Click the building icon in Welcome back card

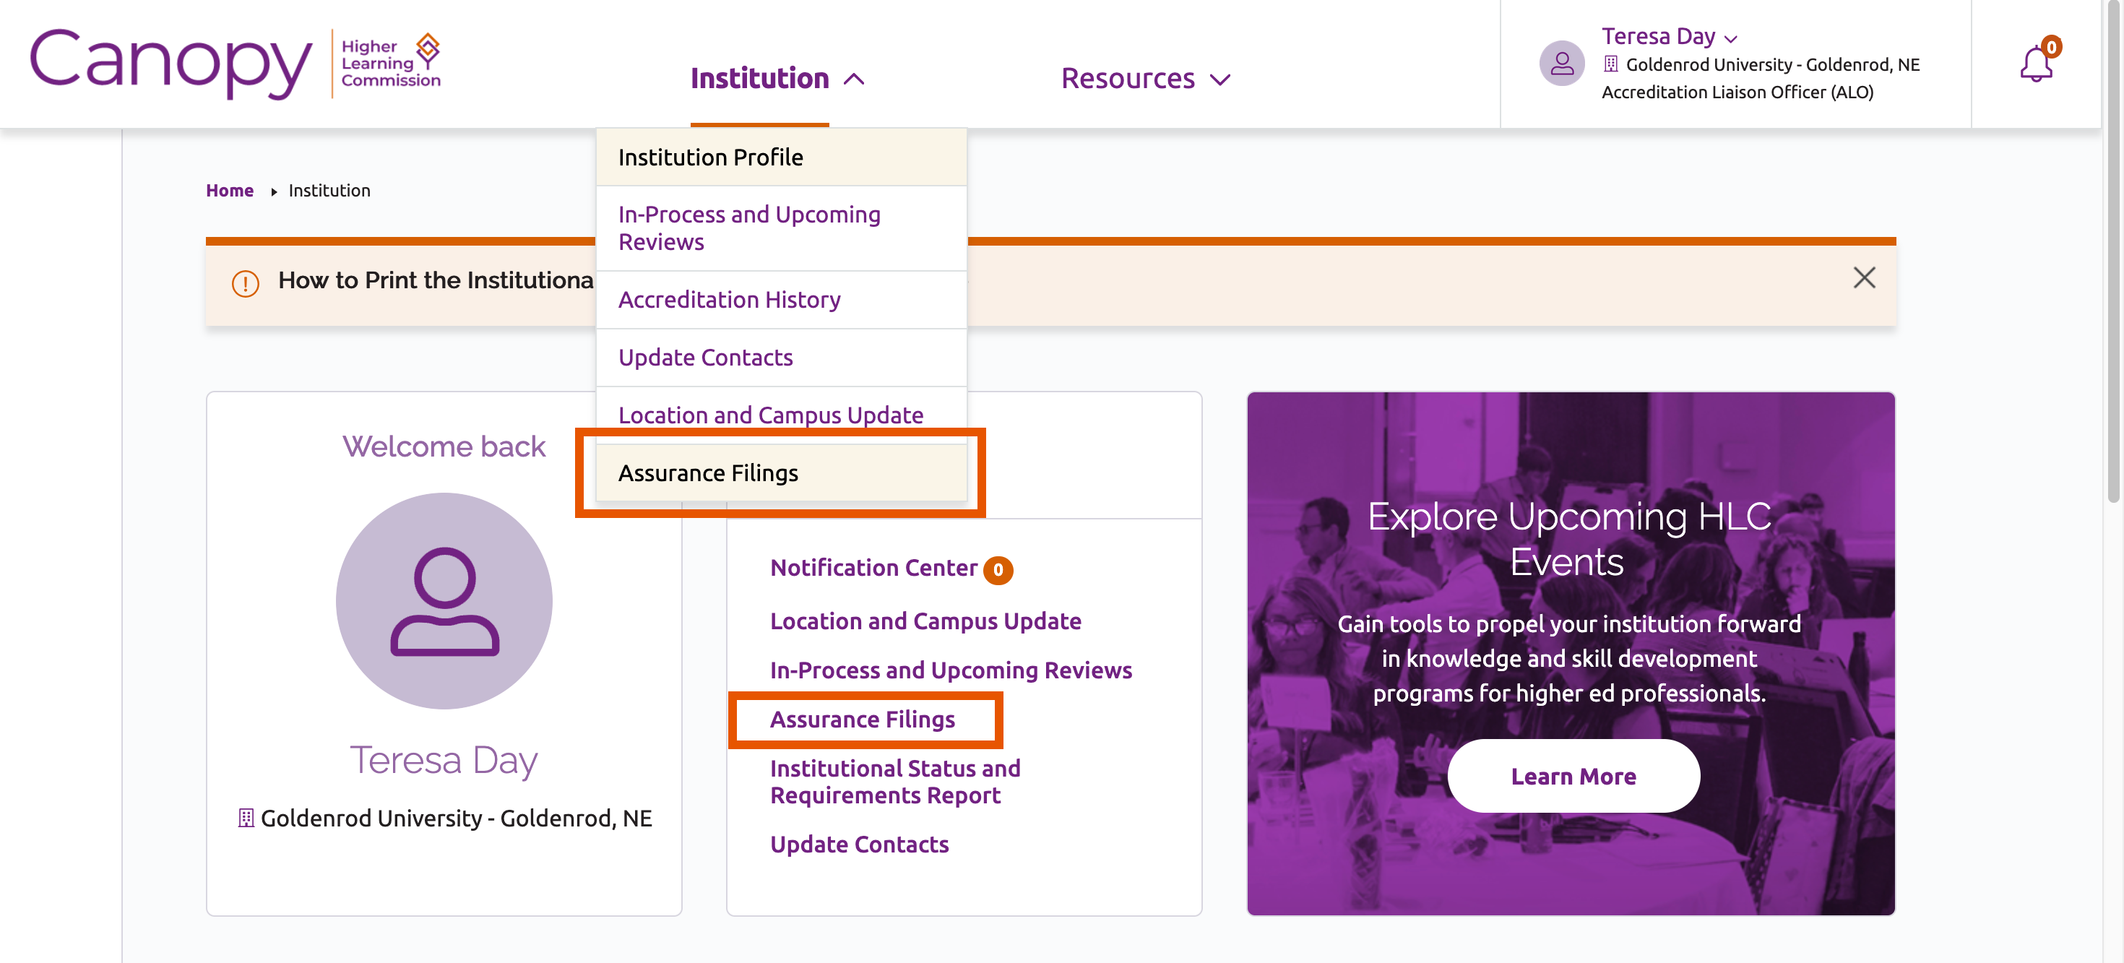tap(246, 818)
